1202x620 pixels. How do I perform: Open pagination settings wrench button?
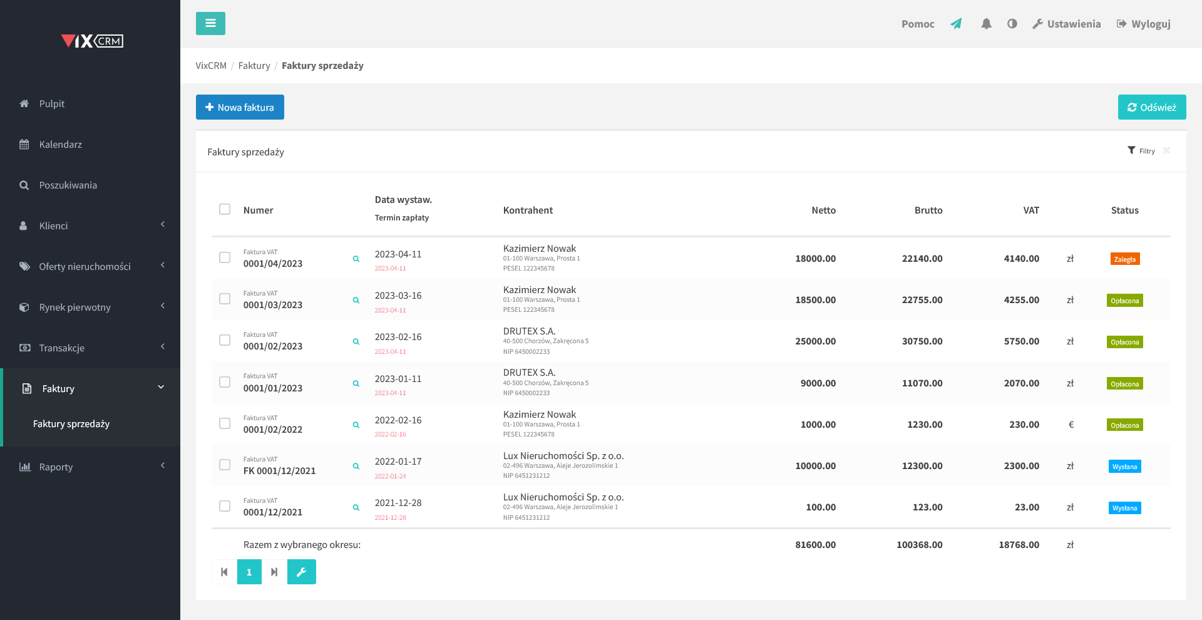301,572
